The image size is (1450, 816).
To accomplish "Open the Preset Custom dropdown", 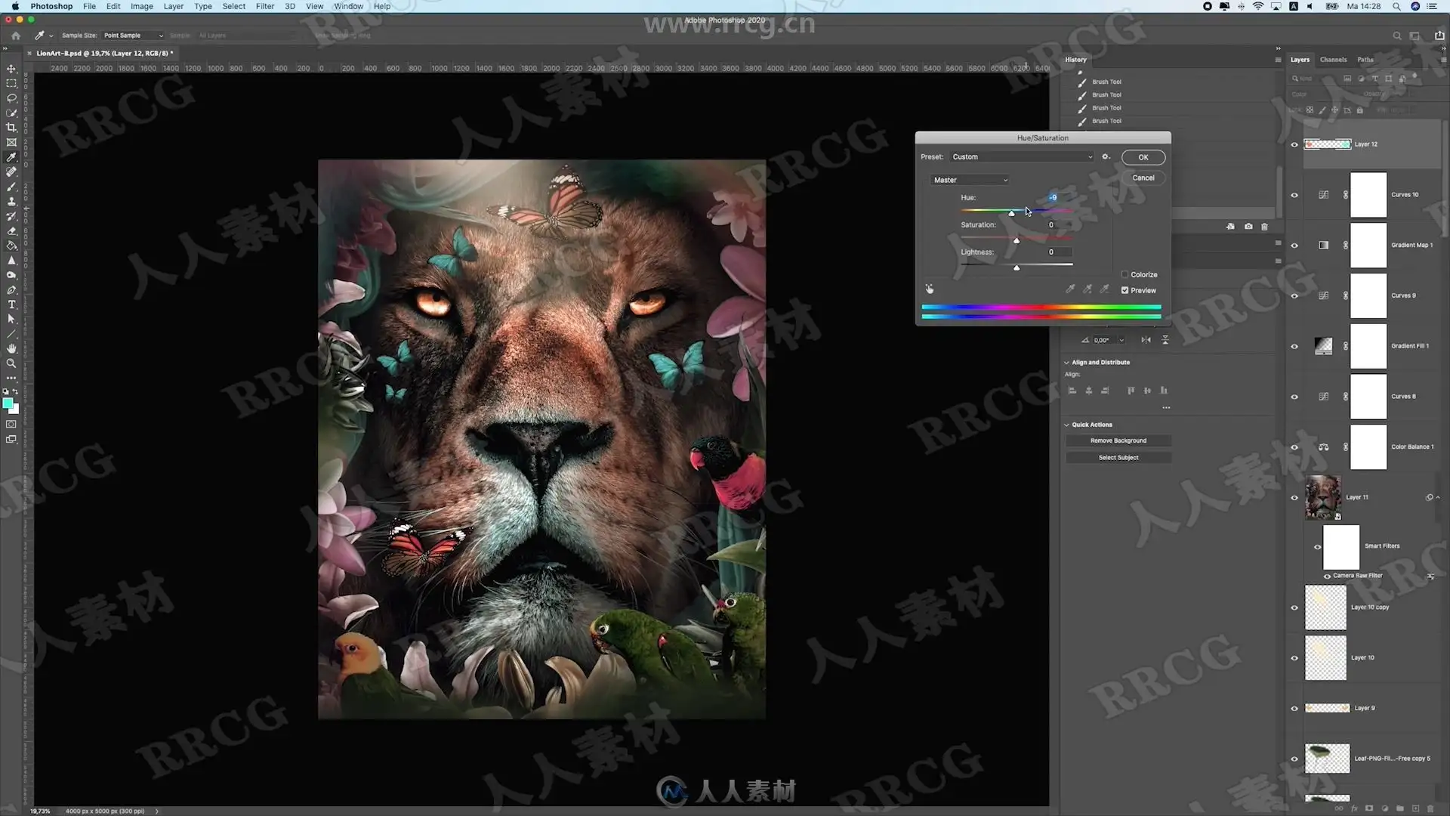I will click(x=1022, y=157).
